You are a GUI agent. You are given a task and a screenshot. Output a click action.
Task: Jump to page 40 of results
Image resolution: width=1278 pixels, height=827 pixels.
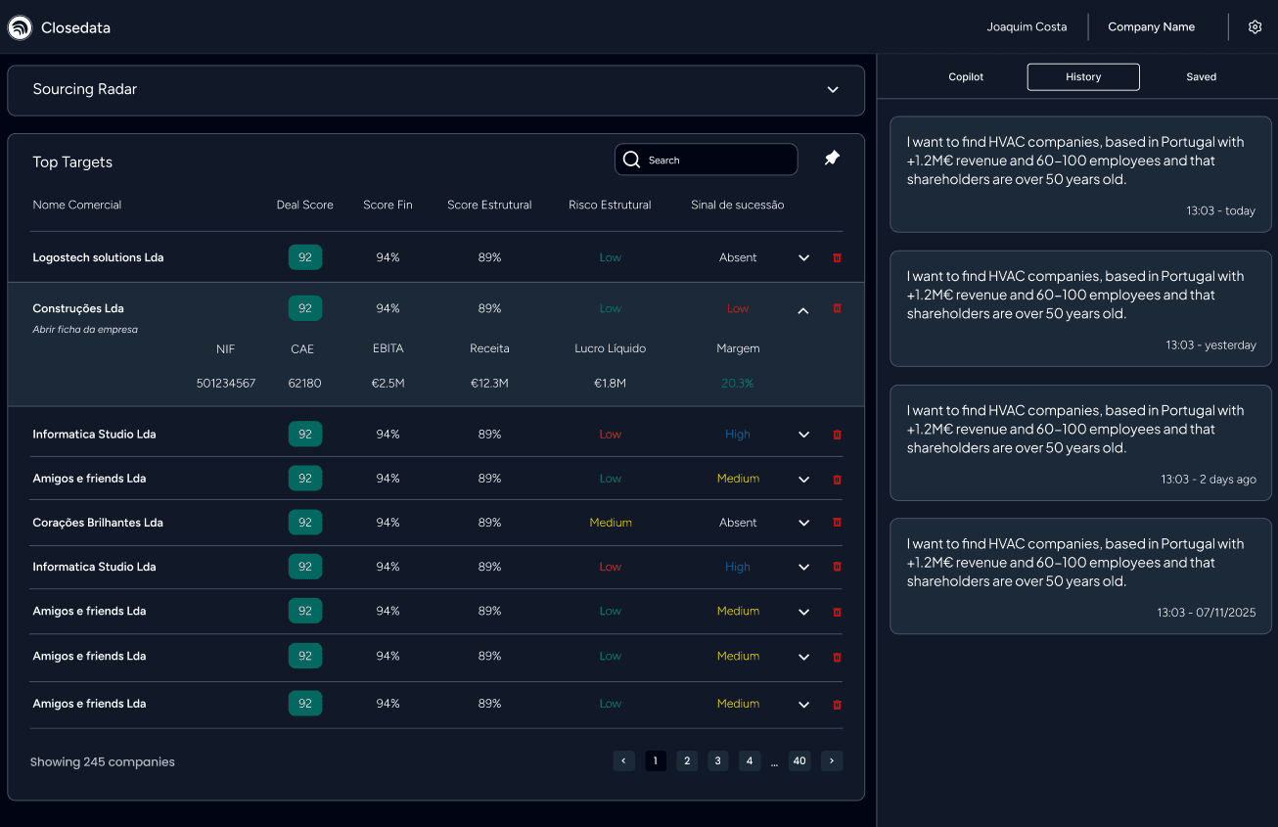799,760
